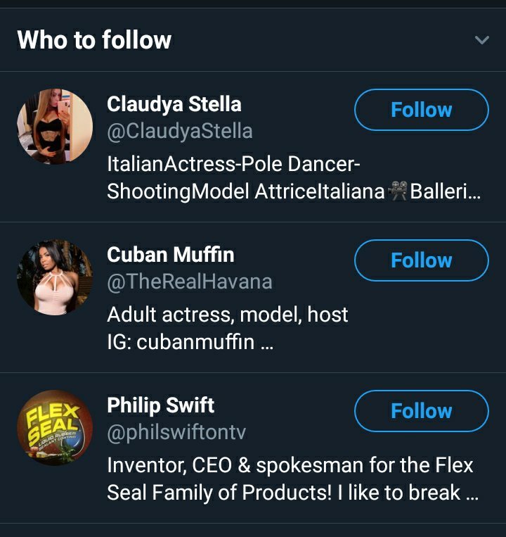Open the @philswiftontv handle
This screenshot has height=537, width=506.
click(x=176, y=432)
